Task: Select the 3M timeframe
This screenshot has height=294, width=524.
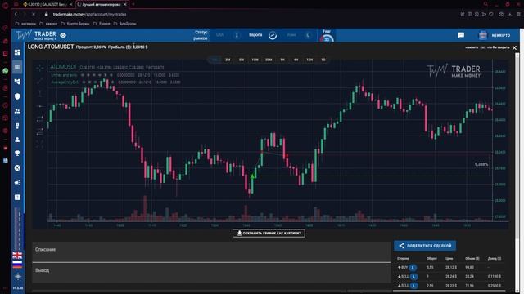Action: pos(228,60)
